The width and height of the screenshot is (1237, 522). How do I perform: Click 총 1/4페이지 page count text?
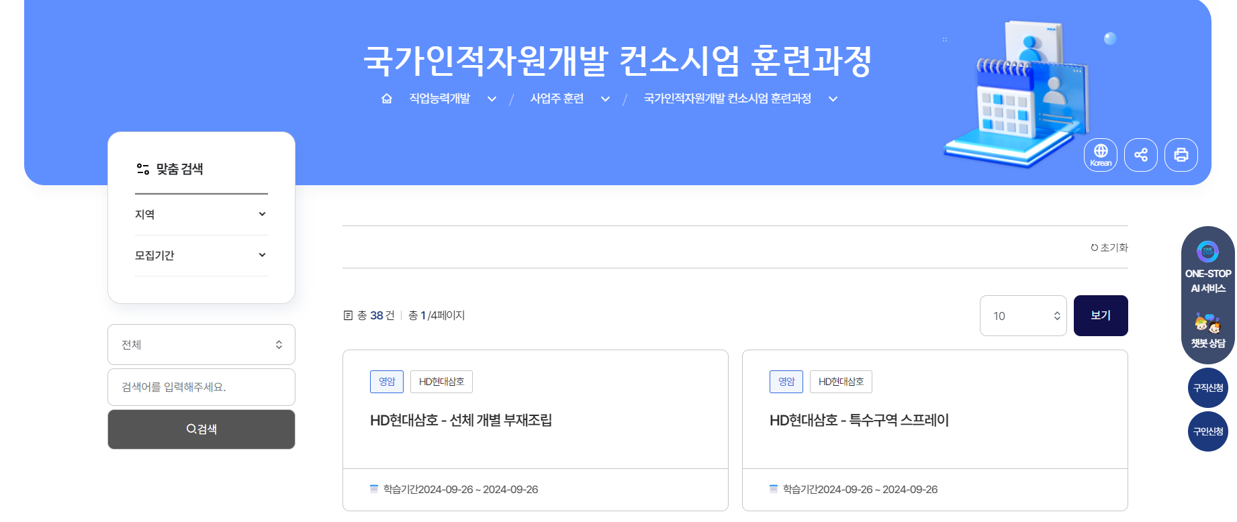pyautogui.click(x=437, y=315)
